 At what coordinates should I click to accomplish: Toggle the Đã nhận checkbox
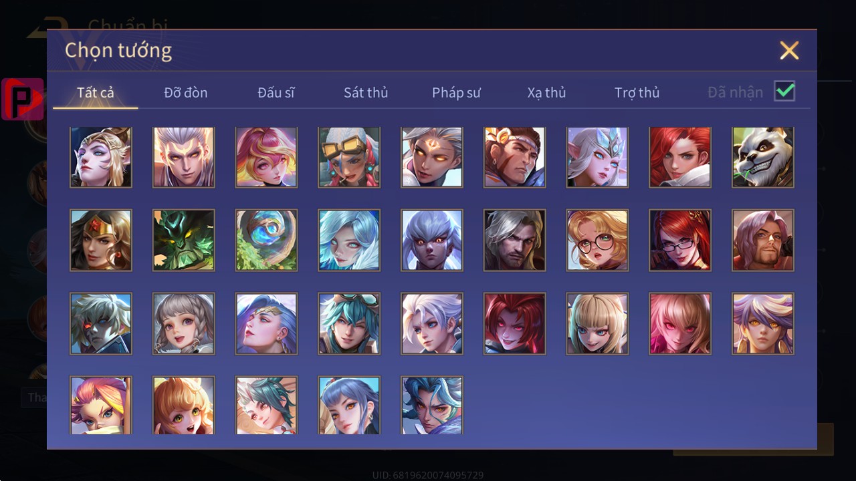[x=784, y=92]
